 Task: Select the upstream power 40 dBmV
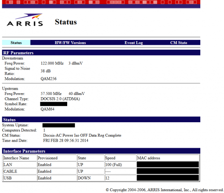tap(77, 94)
